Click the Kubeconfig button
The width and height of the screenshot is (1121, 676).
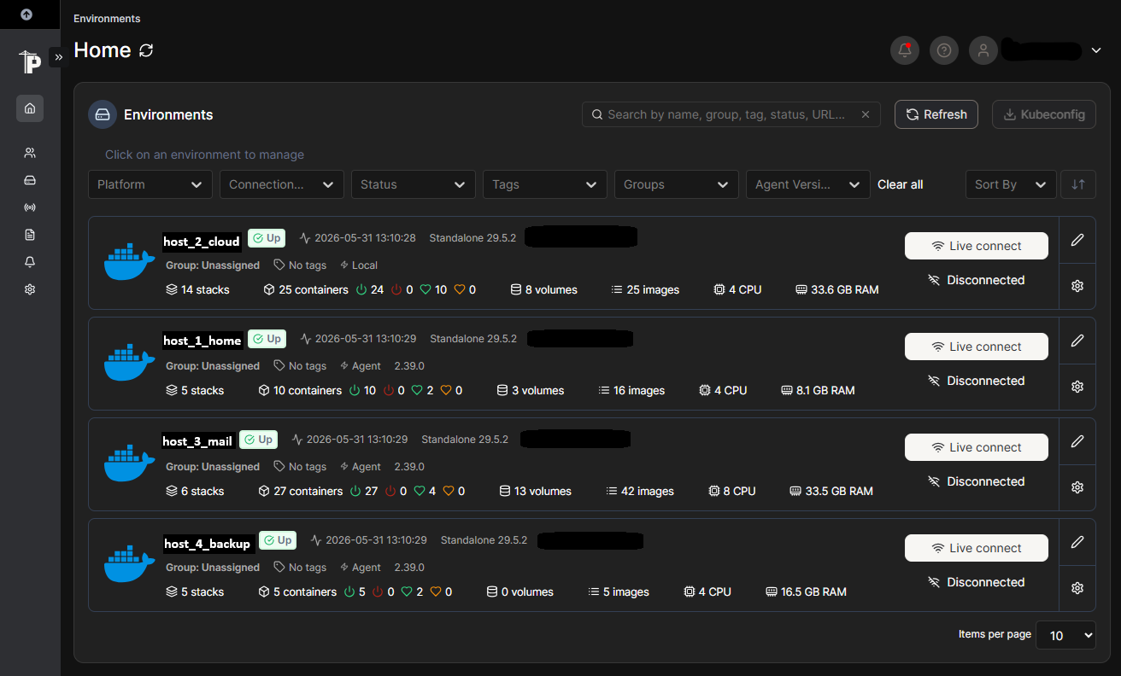(1044, 114)
